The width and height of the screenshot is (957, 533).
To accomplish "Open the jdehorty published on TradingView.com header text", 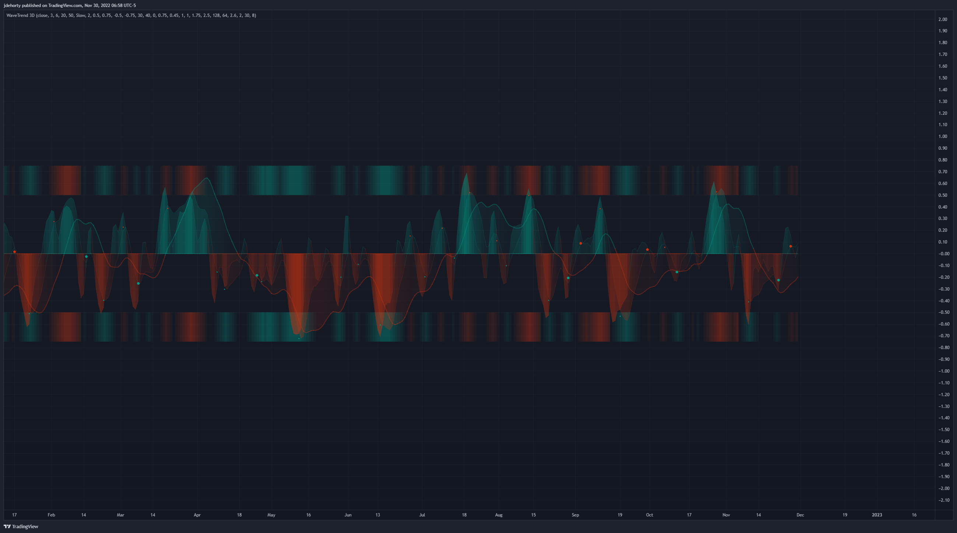I will [70, 5].
